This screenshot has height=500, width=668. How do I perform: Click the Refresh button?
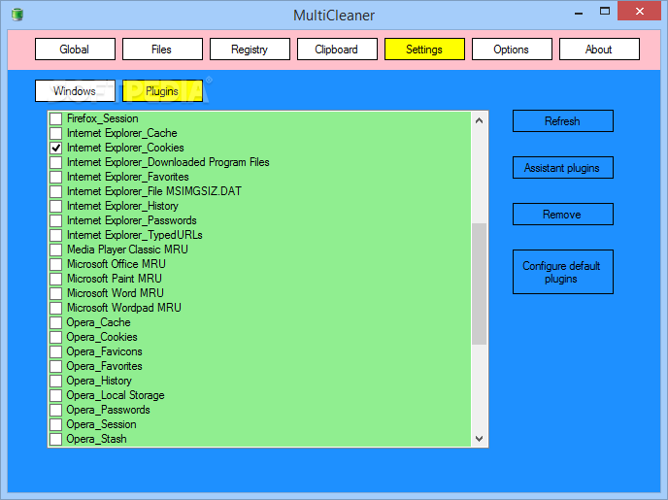[x=563, y=121]
